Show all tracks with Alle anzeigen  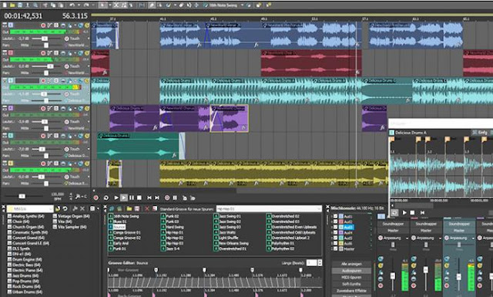[351, 264]
